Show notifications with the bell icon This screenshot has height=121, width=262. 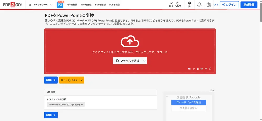click(199, 5)
